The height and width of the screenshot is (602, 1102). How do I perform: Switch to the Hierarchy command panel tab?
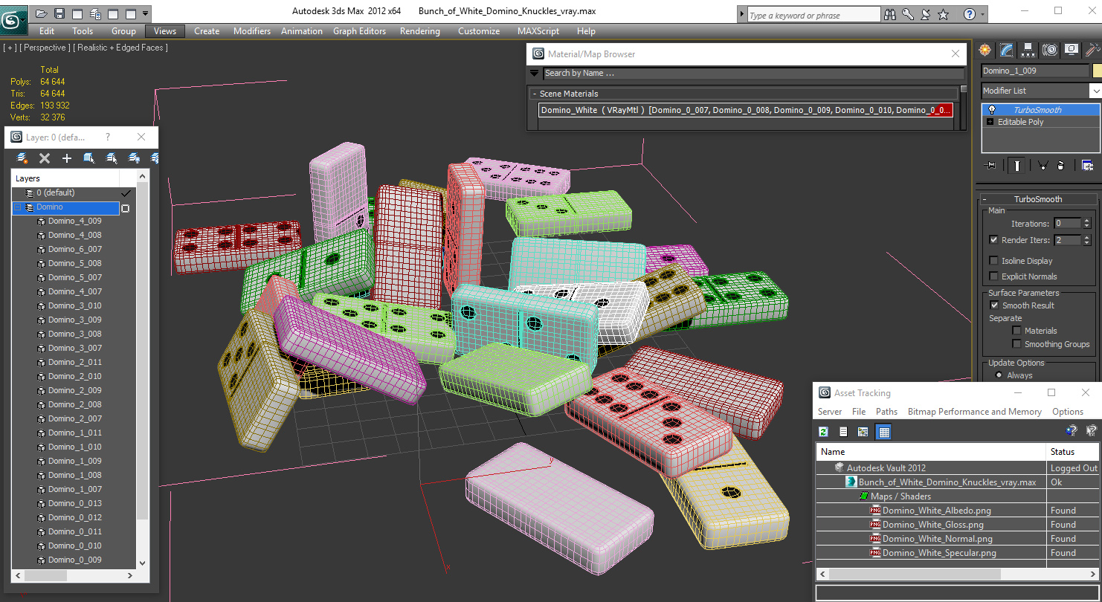tap(1028, 50)
